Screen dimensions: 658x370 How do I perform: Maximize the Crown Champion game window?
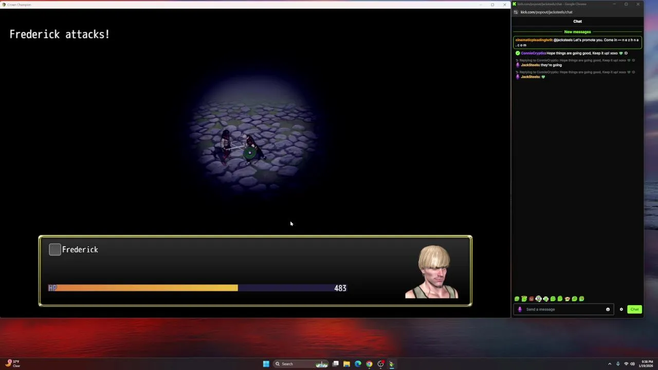(492, 5)
